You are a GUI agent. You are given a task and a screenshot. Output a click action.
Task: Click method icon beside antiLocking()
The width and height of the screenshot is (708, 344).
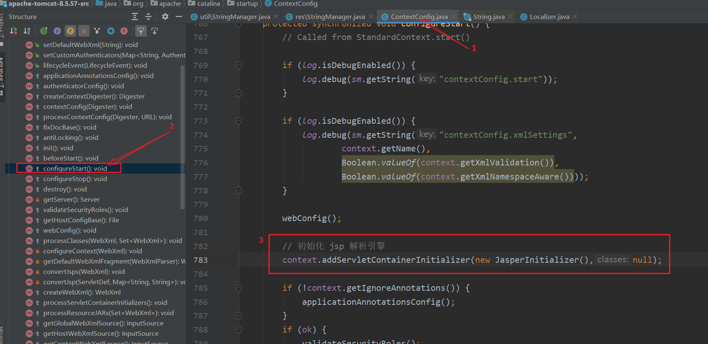(29, 137)
